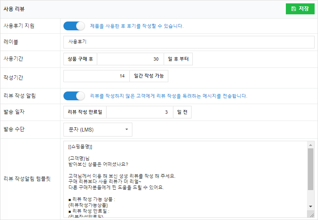The width and height of the screenshot is (318, 220).
Task: Click the 저장 save button
Action: pos(300,8)
